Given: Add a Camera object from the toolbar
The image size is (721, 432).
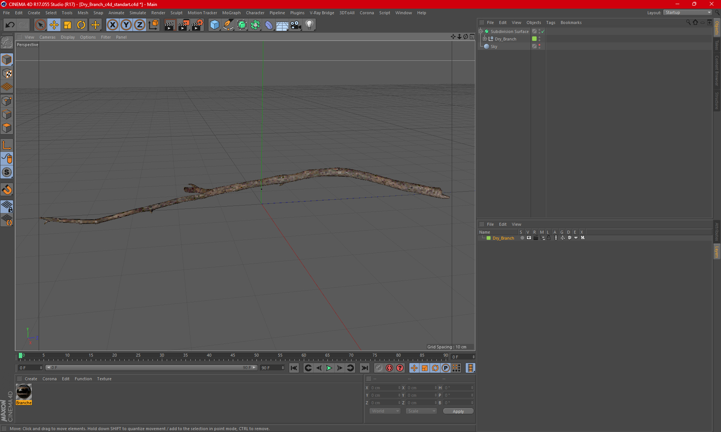Looking at the screenshot, I should [x=296, y=25].
